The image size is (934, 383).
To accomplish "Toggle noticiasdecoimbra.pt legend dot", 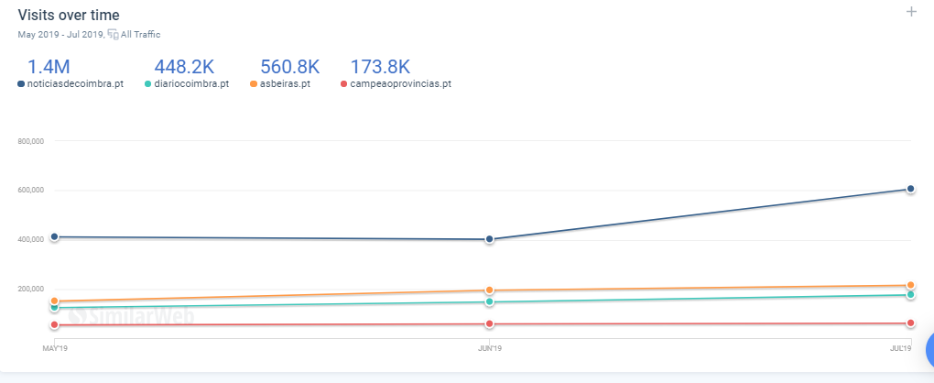I will tap(21, 84).
